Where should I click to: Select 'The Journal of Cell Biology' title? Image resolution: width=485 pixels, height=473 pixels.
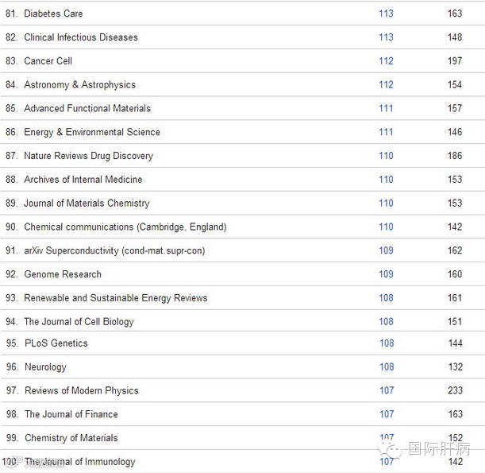(x=79, y=322)
